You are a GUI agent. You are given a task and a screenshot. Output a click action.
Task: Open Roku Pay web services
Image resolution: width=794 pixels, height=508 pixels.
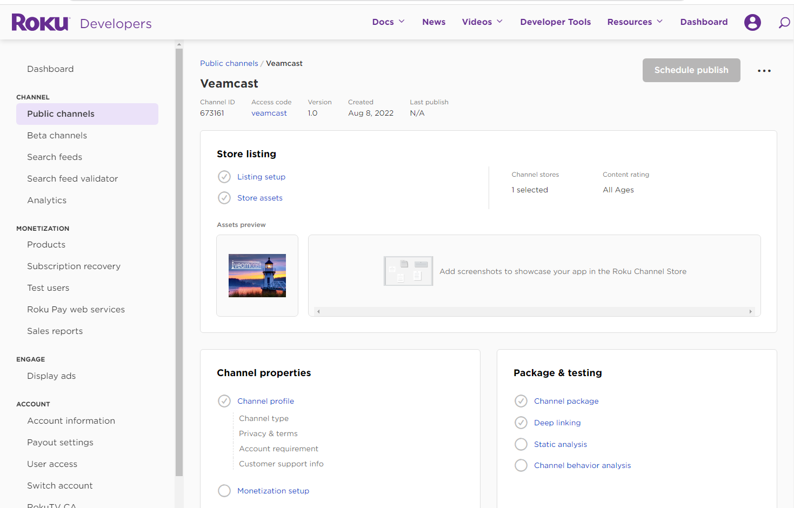tap(76, 310)
